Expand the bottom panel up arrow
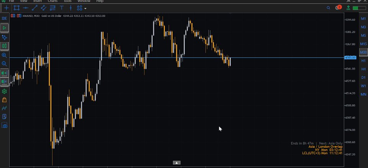The height and width of the screenshot is (168, 368). (176, 163)
